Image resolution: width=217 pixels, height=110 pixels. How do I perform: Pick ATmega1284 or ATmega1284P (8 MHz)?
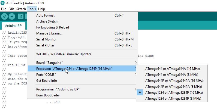173,99
